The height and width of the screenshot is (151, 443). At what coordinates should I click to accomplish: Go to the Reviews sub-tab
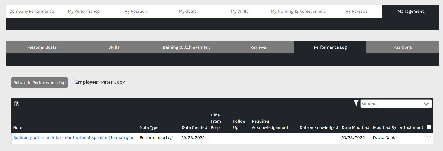click(x=258, y=47)
